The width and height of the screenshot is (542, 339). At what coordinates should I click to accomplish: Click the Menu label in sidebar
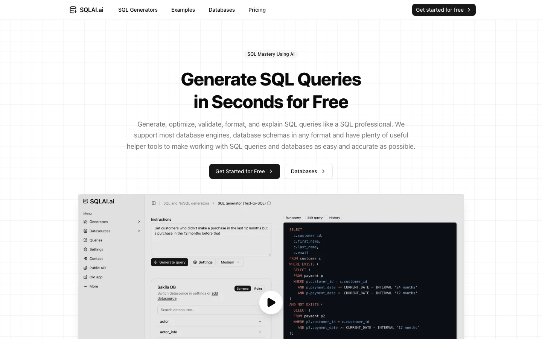[x=87, y=214]
